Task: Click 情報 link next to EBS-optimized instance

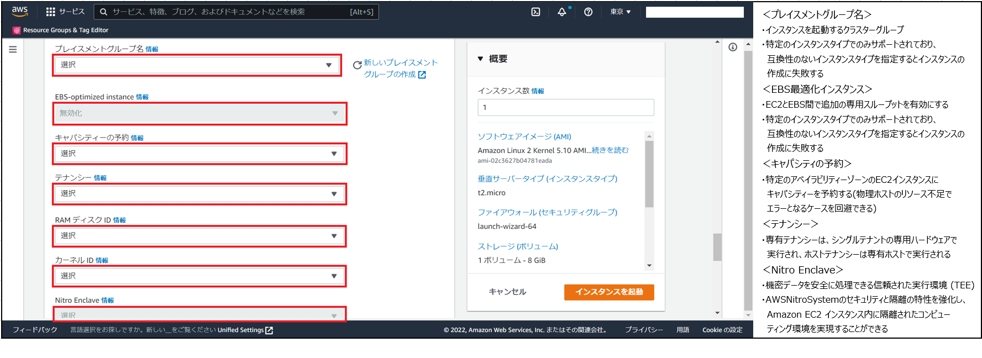Action: point(143,97)
